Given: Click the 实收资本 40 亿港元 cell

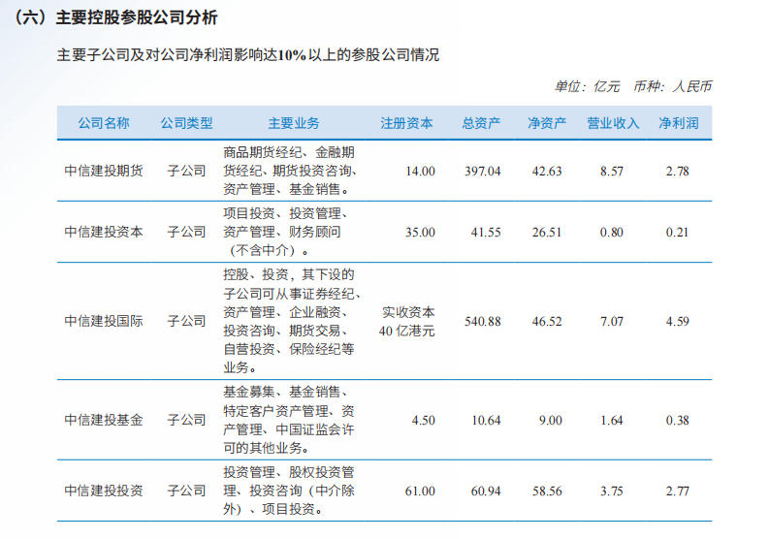Looking at the screenshot, I should [x=408, y=321].
